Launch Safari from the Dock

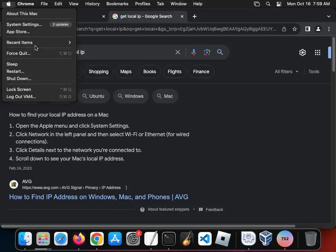(x=61, y=239)
